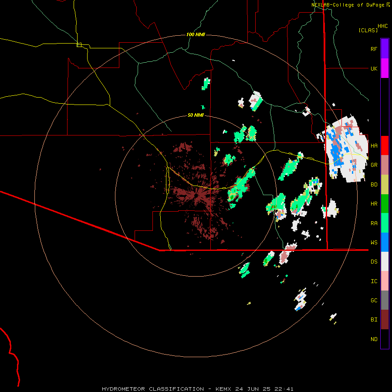Click the HHC product code text
This screenshot has width=392, height=392.
(x=382, y=26)
